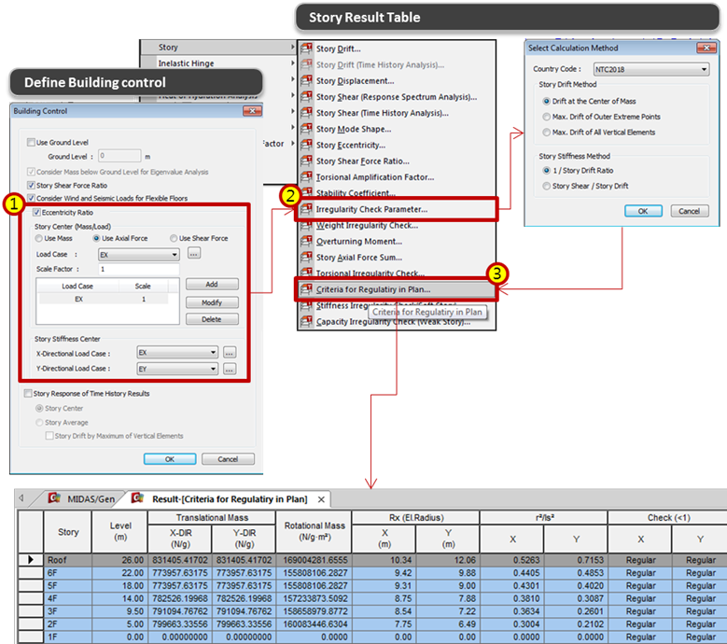The width and height of the screenshot is (727, 644).
Task: Click Cancel in Building Control dialog
Action: click(228, 459)
